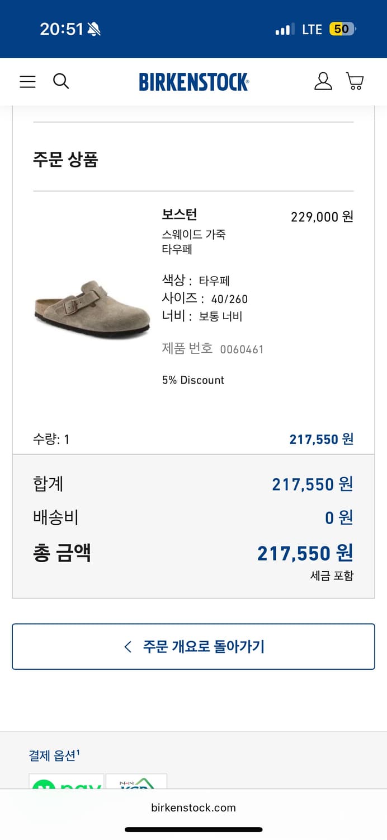Go to the BIRKENSTOCK logo homepage
Screen dimensions: 387x840
point(193,82)
